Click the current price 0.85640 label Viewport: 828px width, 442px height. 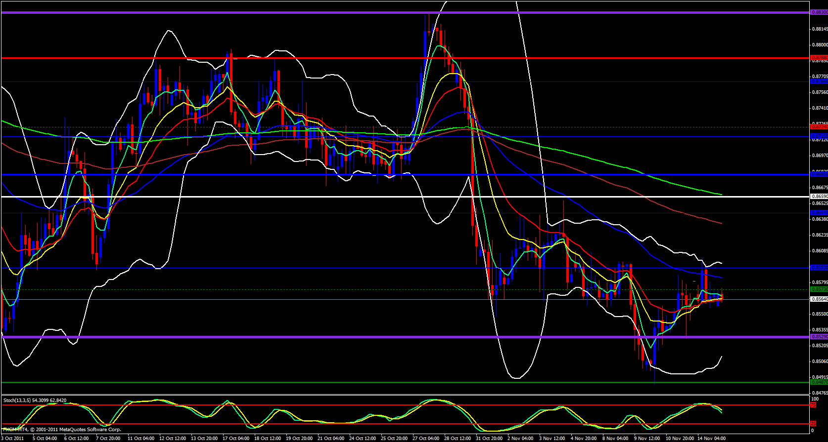click(x=819, y=299)
